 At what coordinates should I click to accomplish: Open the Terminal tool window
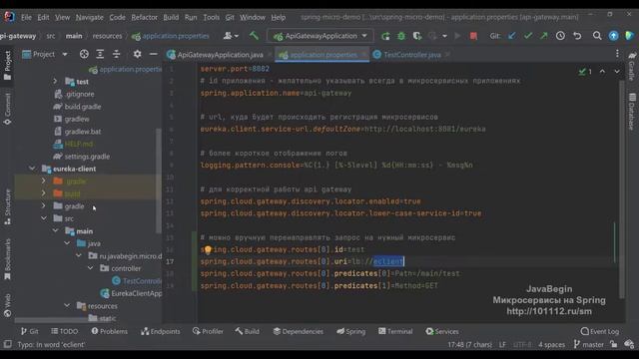click(x=395, y=331)
